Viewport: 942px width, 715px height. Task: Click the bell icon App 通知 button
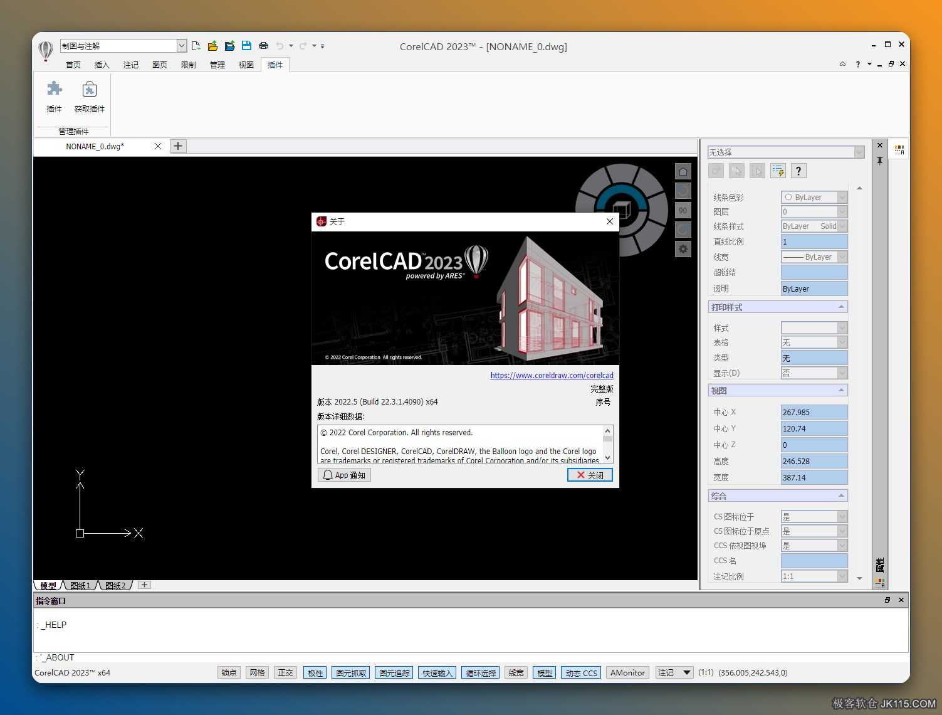click(x=344, y=475)
